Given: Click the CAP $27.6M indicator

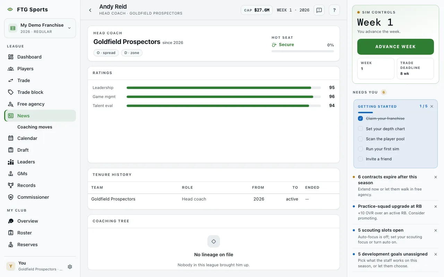Looking at the screenshot, I should coord(257,10).
